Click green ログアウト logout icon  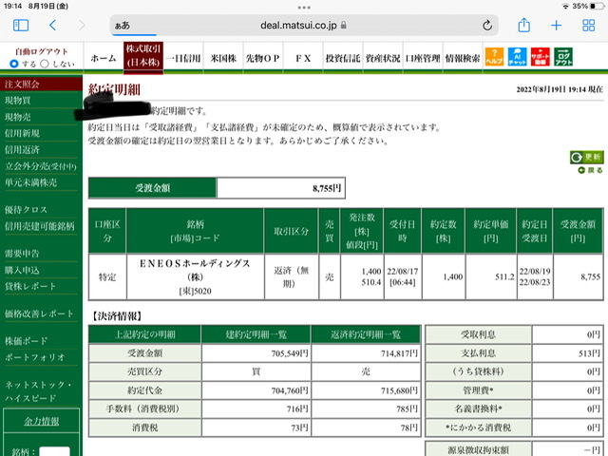[563, 57]
